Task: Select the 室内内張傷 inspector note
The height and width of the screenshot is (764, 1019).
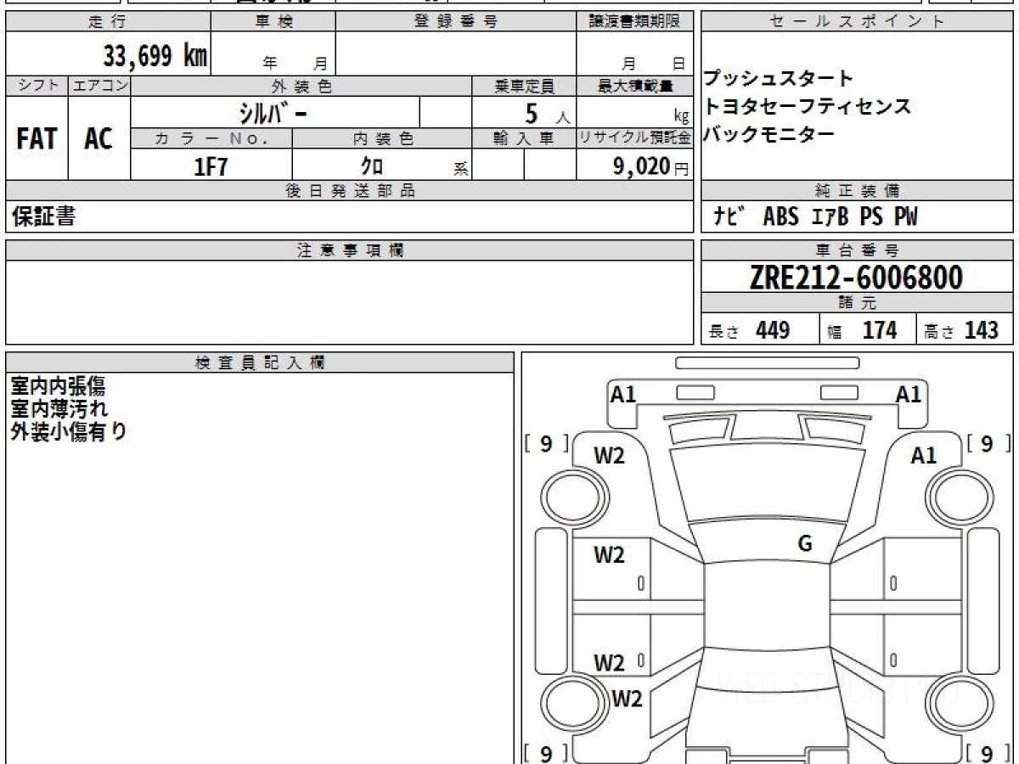Action: (58, 386)
